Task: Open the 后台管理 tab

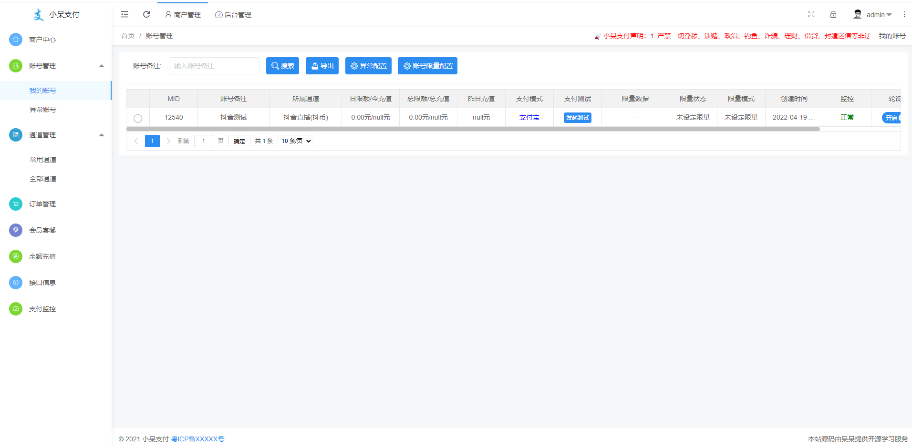Action: pos(233,14)
